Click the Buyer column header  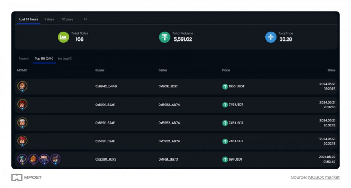(100, 70)
